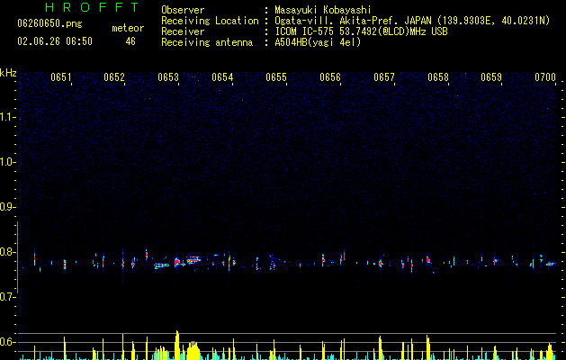The width and height of the screenshot is (566, 360).
Task: Click the receiving location Ogata-vill. text
Action: (412, 21)
